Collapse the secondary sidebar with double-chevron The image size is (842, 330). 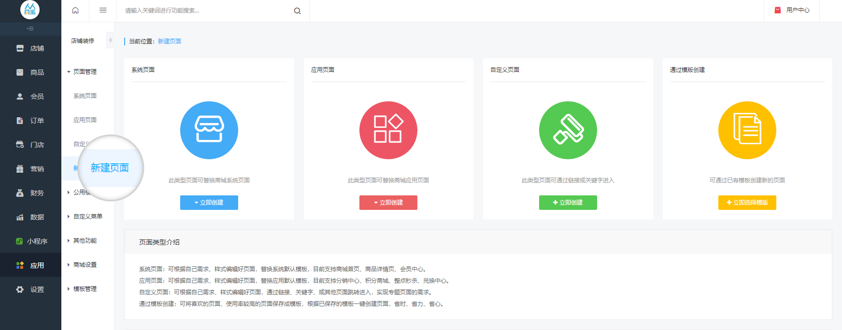click(x=111, y=41)
